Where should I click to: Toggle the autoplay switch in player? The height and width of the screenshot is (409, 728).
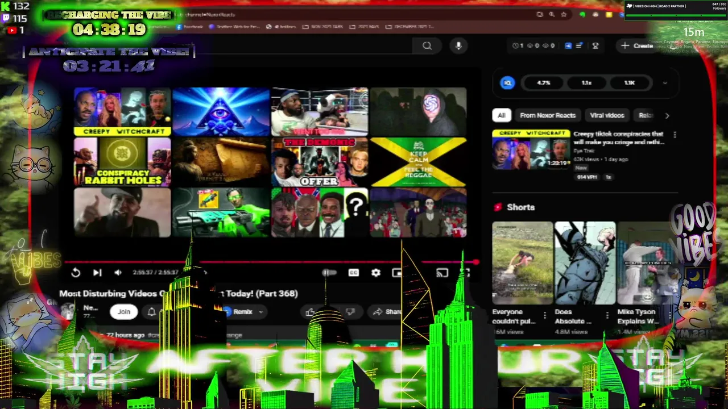tap(329, 273)
